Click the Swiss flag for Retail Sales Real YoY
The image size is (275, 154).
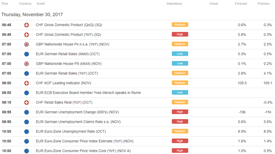point(26,103)
